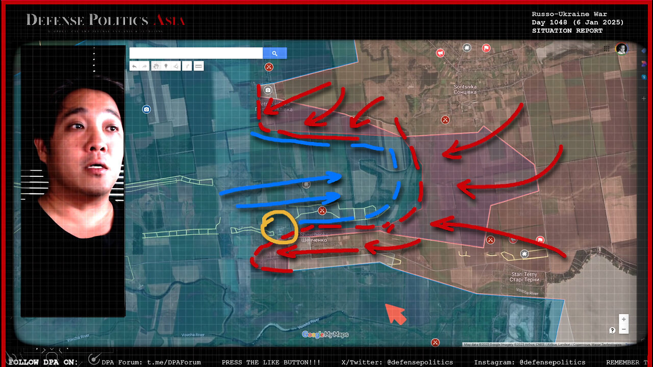Viewport: 653px width, 367px height.
Task: Click crossed-swords marker above Shevchenko
Action: click(322, 211)
